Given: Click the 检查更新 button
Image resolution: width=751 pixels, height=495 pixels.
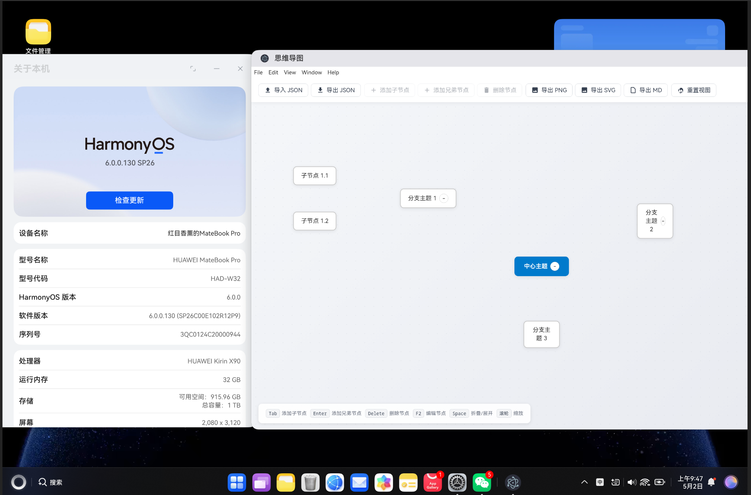Looking at the screenshot, I should [129, 200].
